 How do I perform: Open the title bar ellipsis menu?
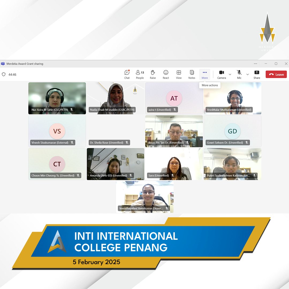(256, 64)
